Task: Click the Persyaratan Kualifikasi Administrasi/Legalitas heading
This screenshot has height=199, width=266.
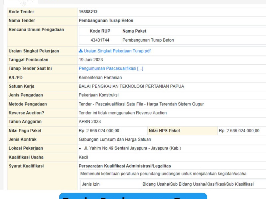Action: (x=125, y=166)
